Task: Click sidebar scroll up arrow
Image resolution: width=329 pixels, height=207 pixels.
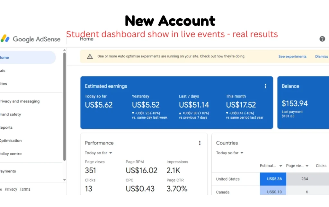Action: pyautogui.click(x=64, y=50)
